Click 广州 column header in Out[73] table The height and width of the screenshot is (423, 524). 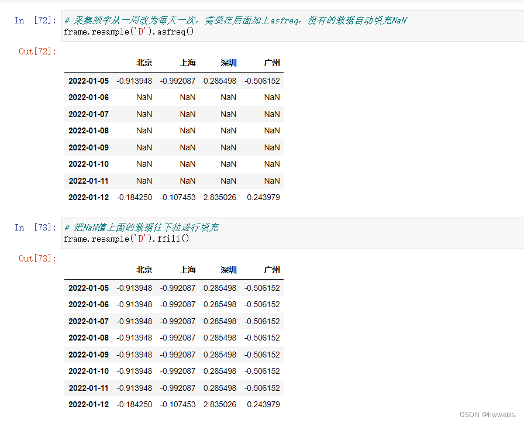272,270
